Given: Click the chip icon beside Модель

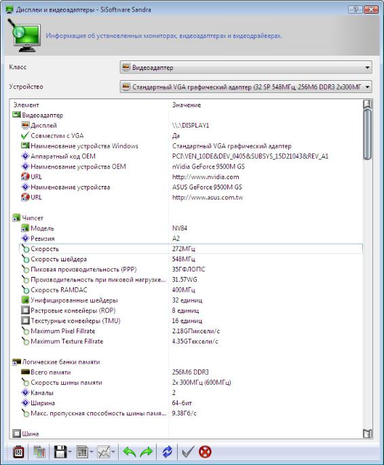Looking at the screenshot, I should [25, 228].
